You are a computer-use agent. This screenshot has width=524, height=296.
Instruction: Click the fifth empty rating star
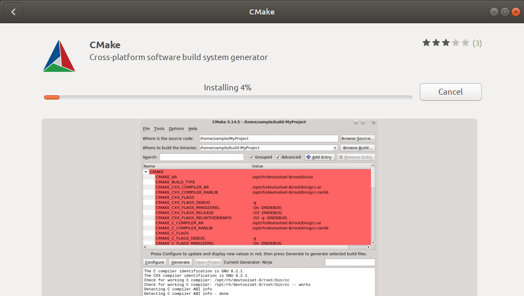[x=465, y=43]
